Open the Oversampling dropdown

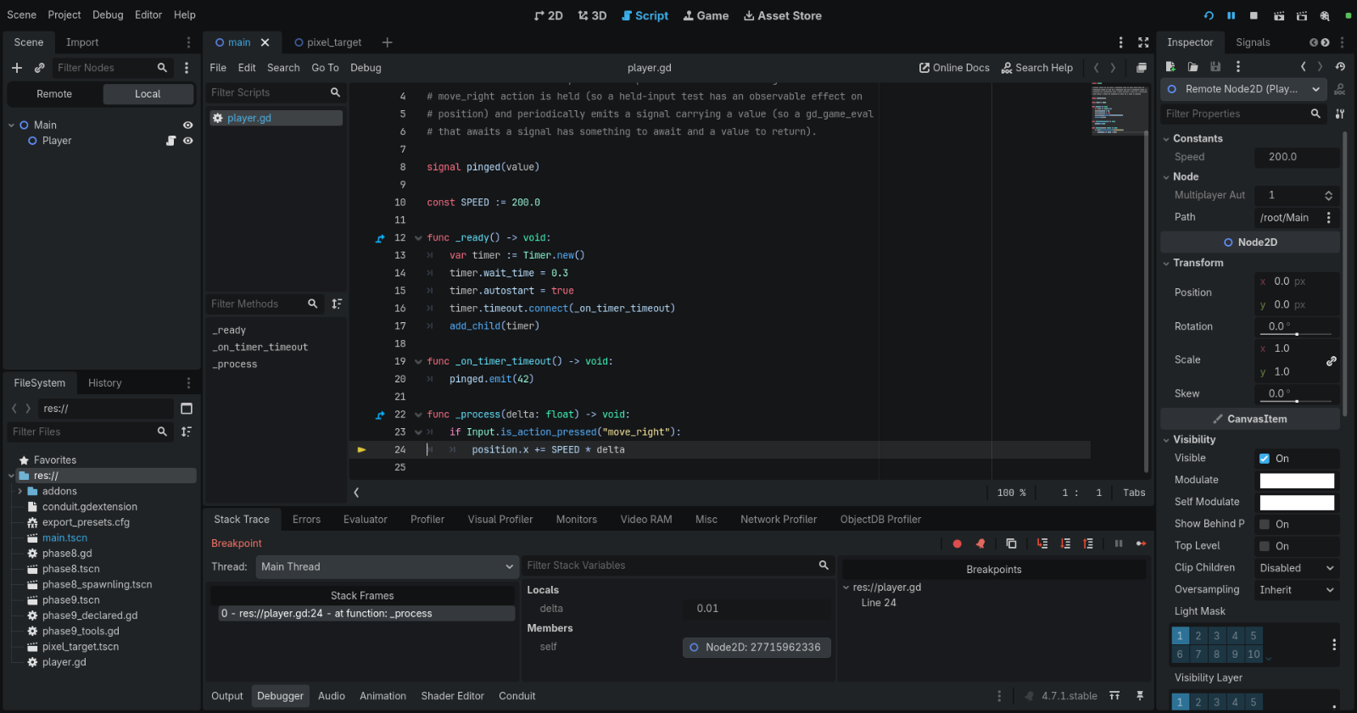1297,590
